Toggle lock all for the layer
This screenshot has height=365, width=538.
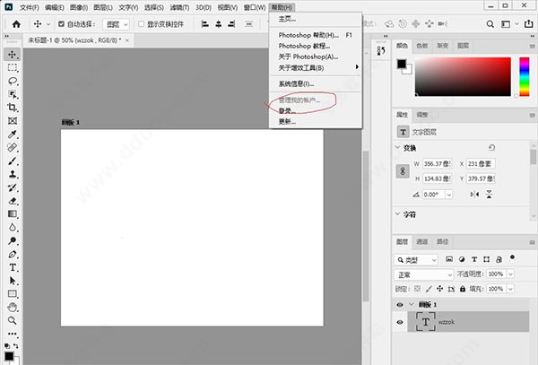coord(463,289)
